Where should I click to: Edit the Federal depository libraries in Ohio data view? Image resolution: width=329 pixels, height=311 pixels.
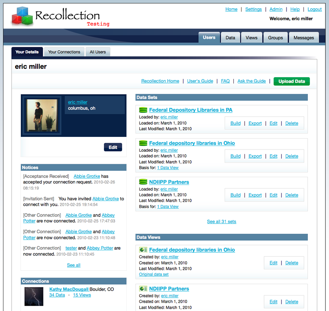click(x=274, y=262)
